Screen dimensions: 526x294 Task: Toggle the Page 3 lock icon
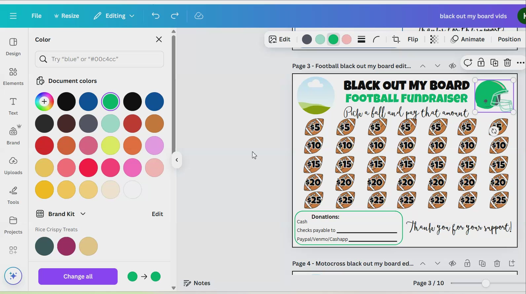481,63
